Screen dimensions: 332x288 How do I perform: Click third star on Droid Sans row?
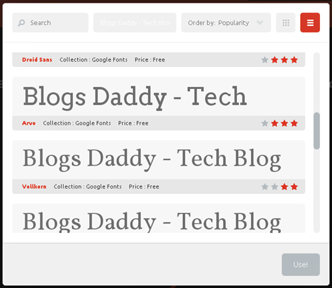coord(284,60)
